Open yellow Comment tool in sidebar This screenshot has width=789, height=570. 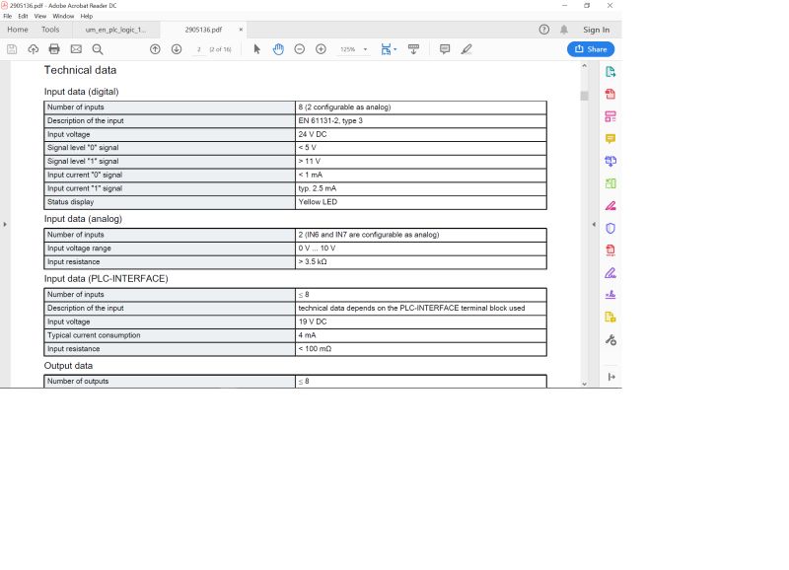[x=610, y=139]
